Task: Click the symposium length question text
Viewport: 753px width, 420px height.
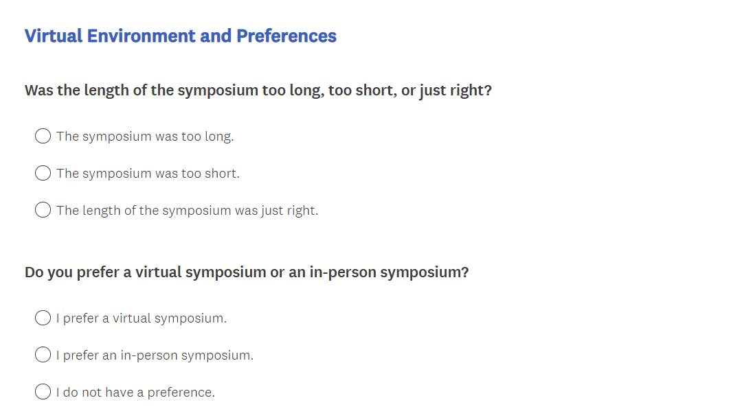Action: pyautogui.click(x=258, y=91)
